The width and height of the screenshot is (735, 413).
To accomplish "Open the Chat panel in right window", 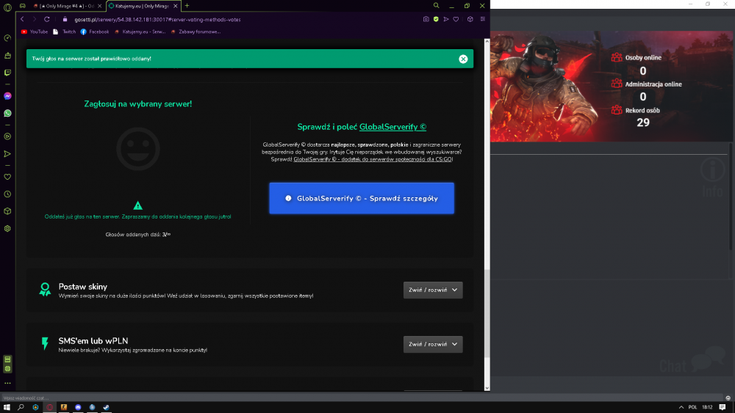I will click(692, 360).
